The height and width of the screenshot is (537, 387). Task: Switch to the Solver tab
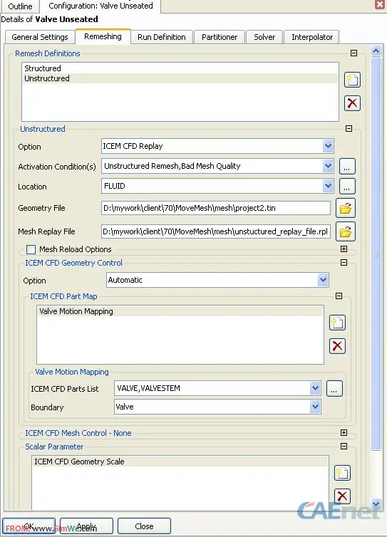pos(264,37)
